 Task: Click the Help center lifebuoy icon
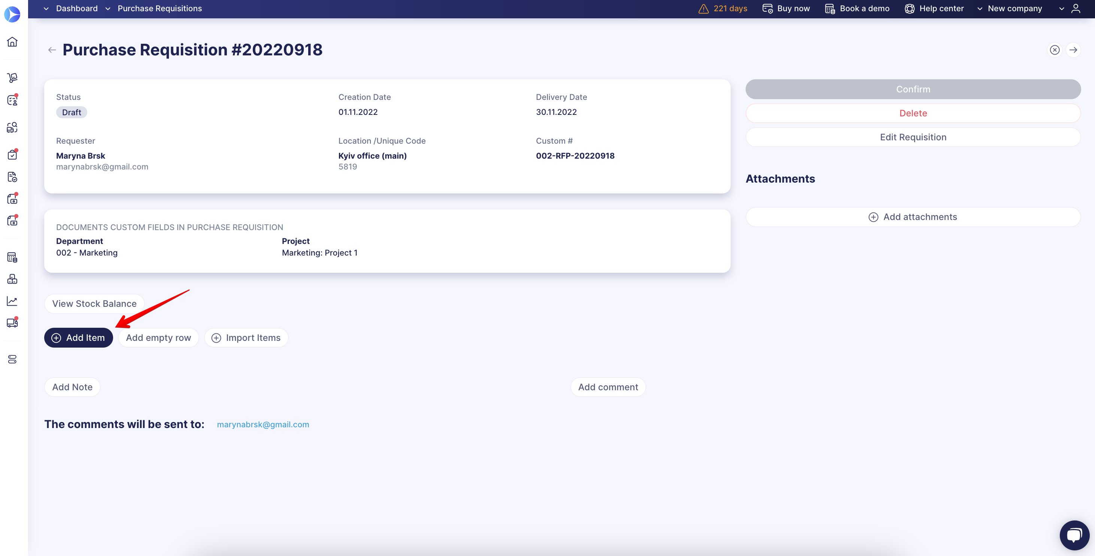tap(909, 9)
